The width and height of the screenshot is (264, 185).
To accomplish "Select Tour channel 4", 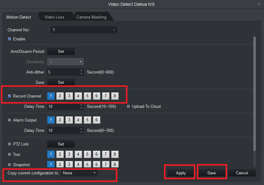I will (x=78, y=154).
